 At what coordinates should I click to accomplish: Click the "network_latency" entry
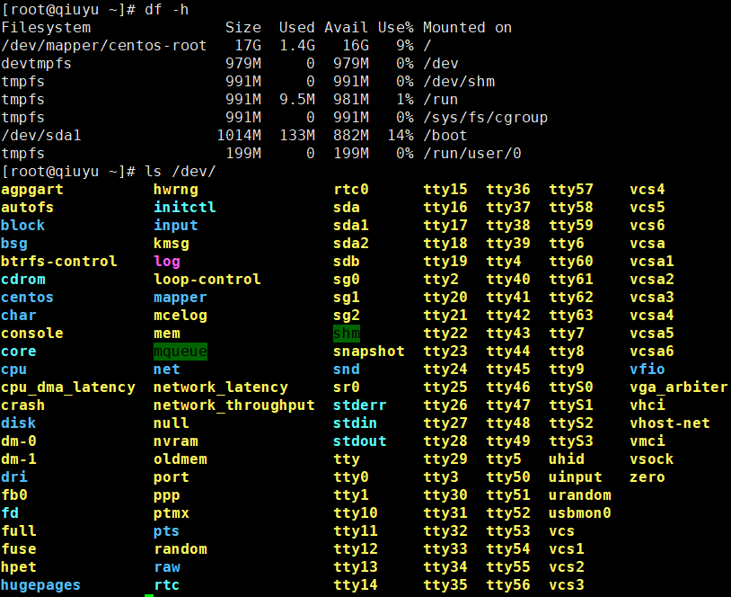pyautogui.click(x=221, y=388)
